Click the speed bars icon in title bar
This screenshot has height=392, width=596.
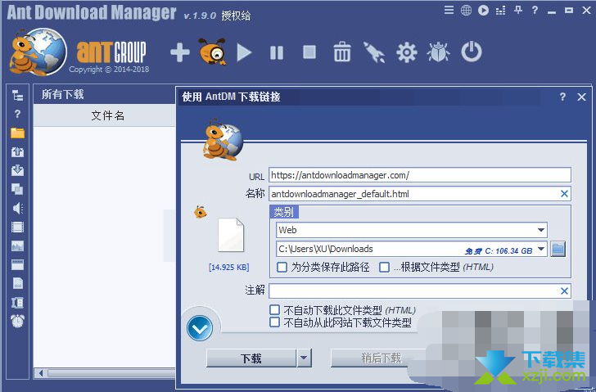point(500,11)
